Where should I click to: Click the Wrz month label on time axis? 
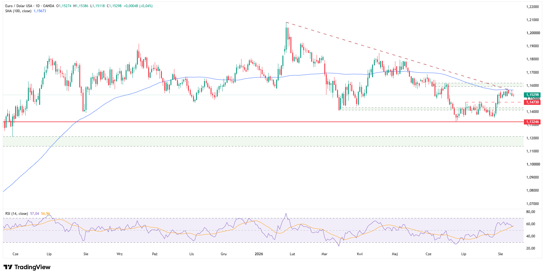120,254
